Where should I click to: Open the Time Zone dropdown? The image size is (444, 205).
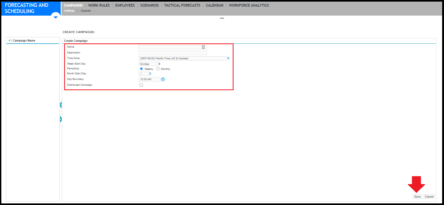click(184, 58)
